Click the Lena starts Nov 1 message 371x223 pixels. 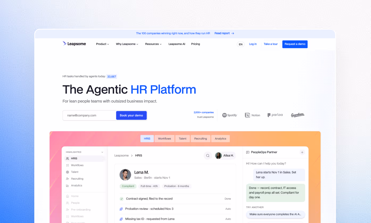[x=279, y=175]
